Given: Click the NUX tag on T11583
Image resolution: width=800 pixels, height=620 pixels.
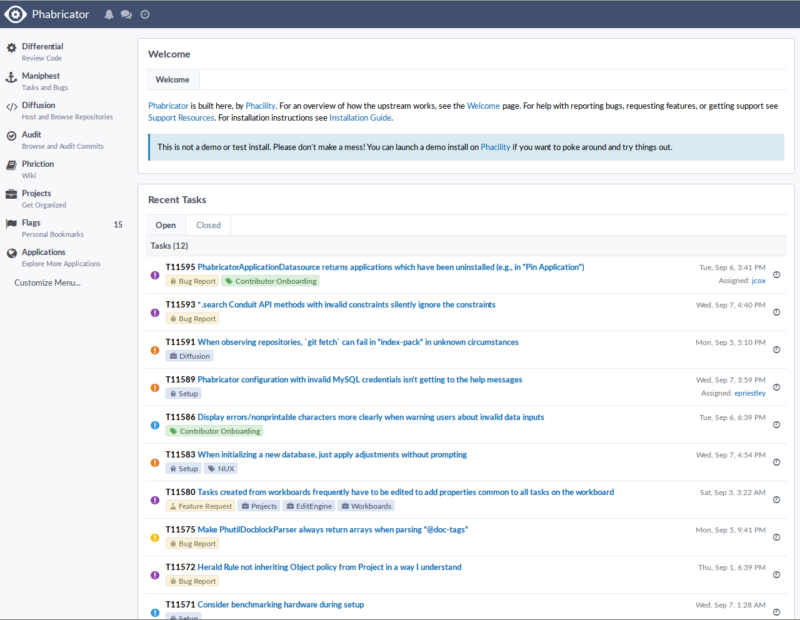Looking at the screenshot, I should pos(221,469).
